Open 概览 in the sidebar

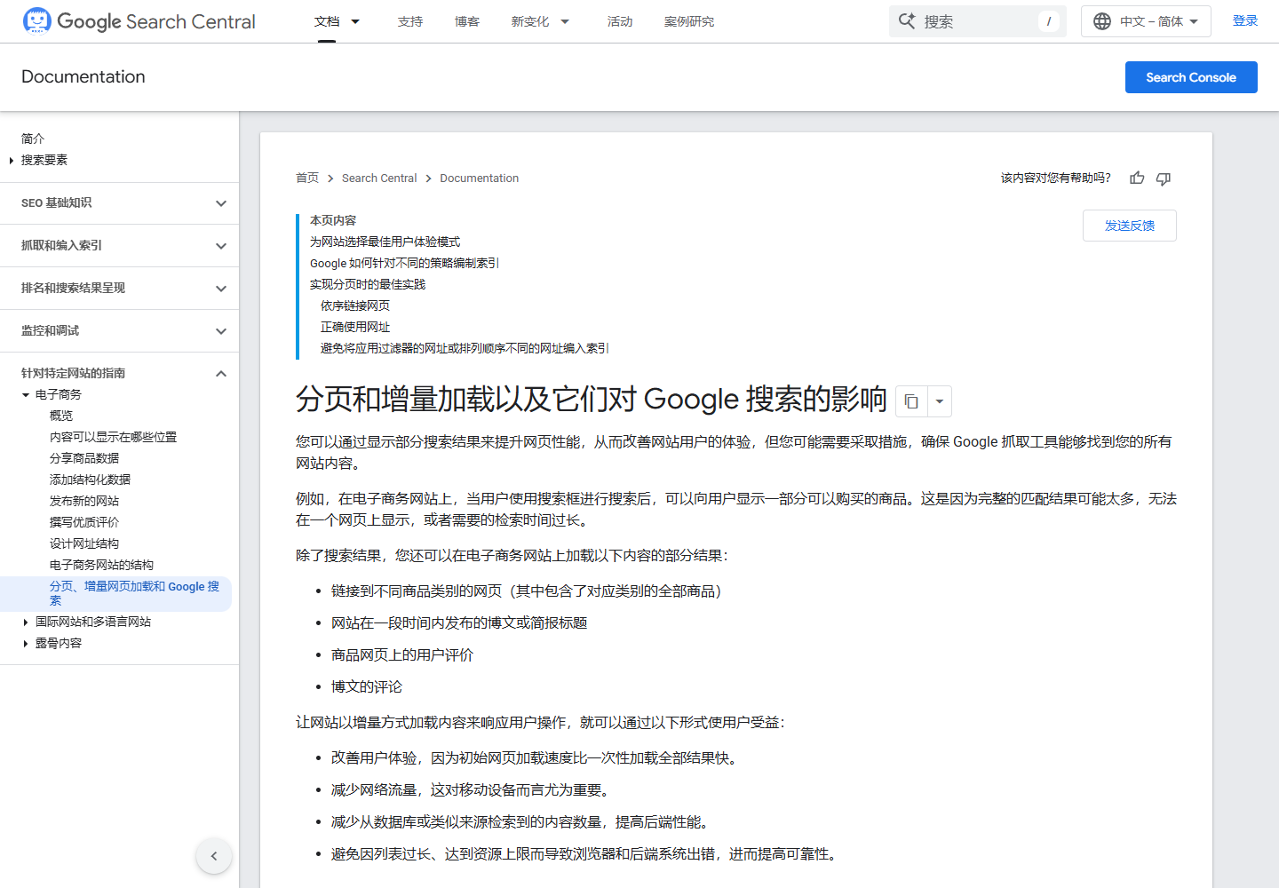click(x=61, y=416)
